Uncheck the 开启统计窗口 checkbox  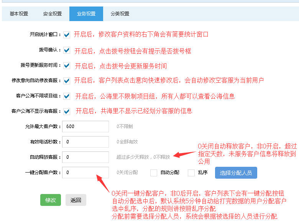click(x=67, y=35)
